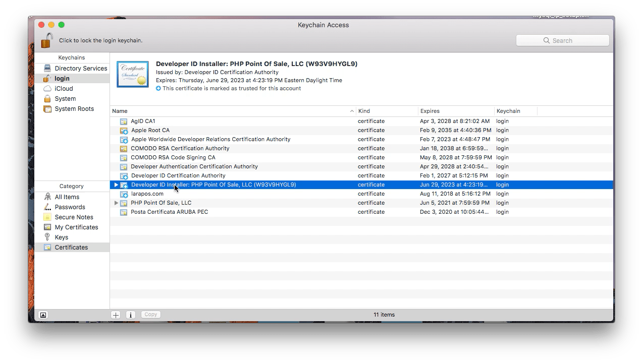Screen dimensions: 643x363
Task: Click the Copy button
Action: click(x=150, y=314)
